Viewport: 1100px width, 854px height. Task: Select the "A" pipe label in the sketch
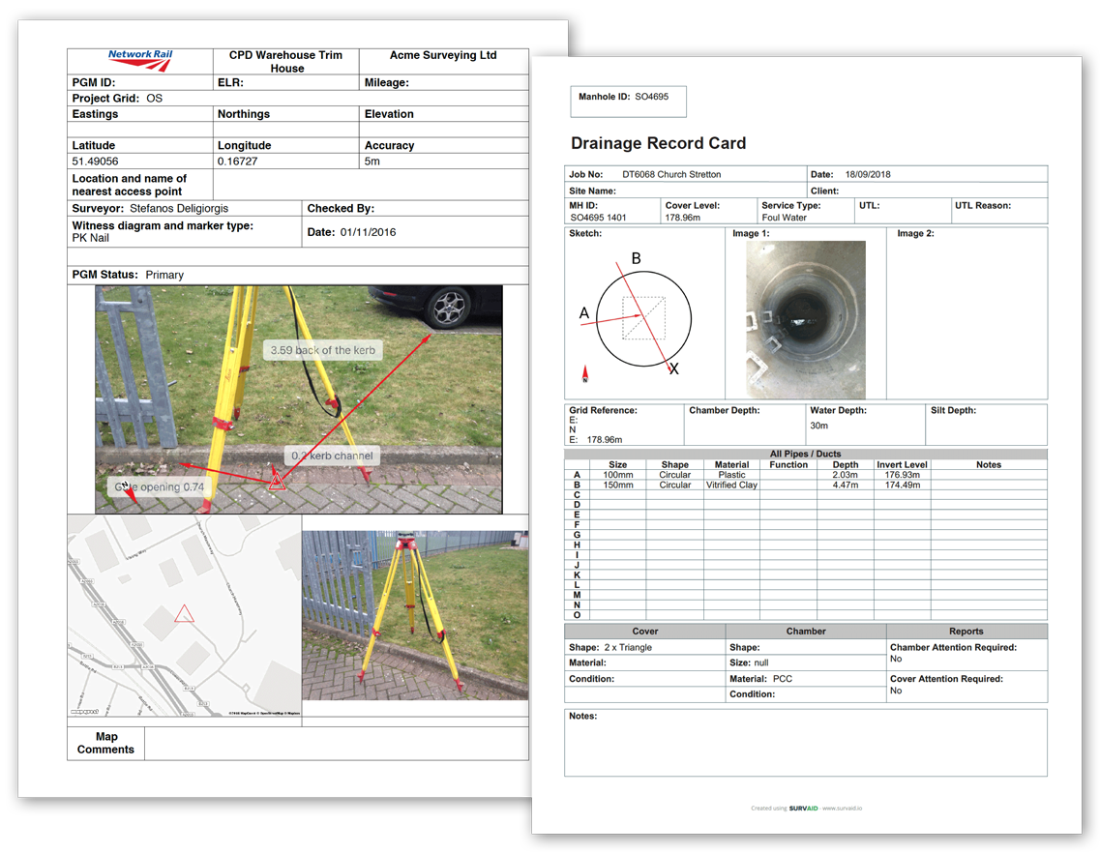583,313
